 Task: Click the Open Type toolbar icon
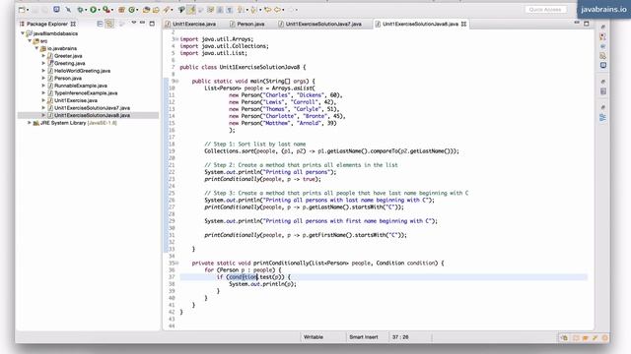[x=146, y=10]
